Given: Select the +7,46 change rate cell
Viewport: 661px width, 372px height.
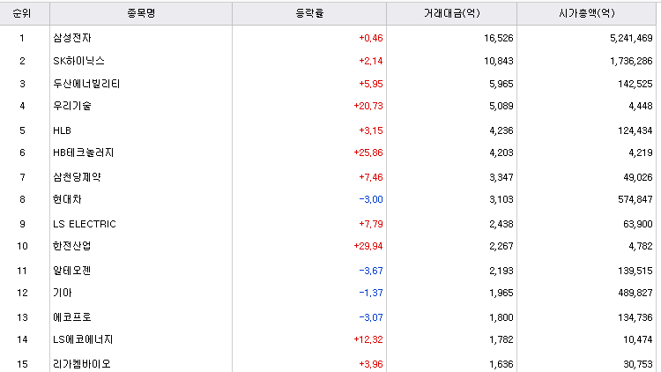Looking at the screenshot, I should [371, 177].
